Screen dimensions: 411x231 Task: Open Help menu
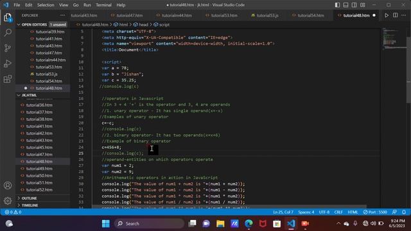[121, 5]
